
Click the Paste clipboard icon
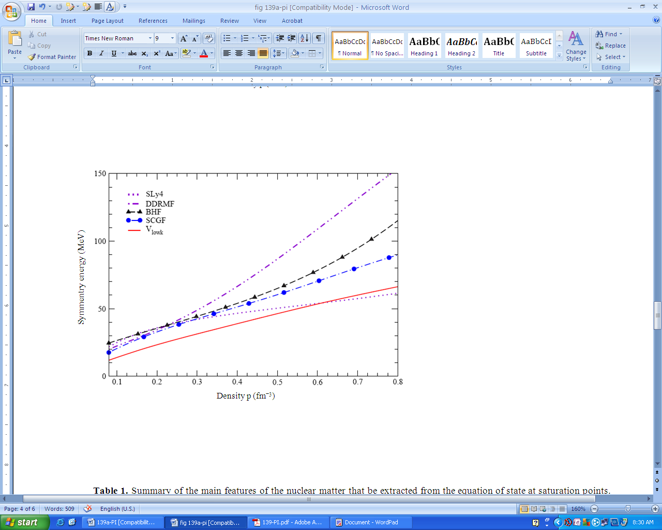(x=14, y=39)
